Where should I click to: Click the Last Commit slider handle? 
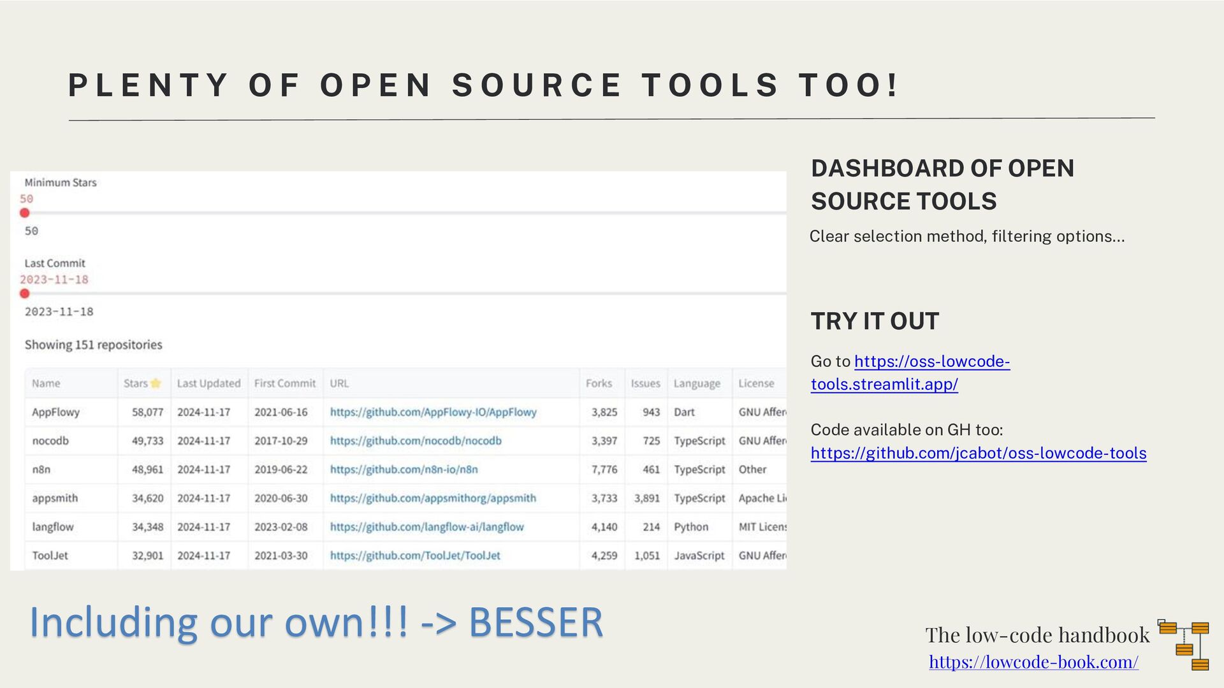point(24,294)
